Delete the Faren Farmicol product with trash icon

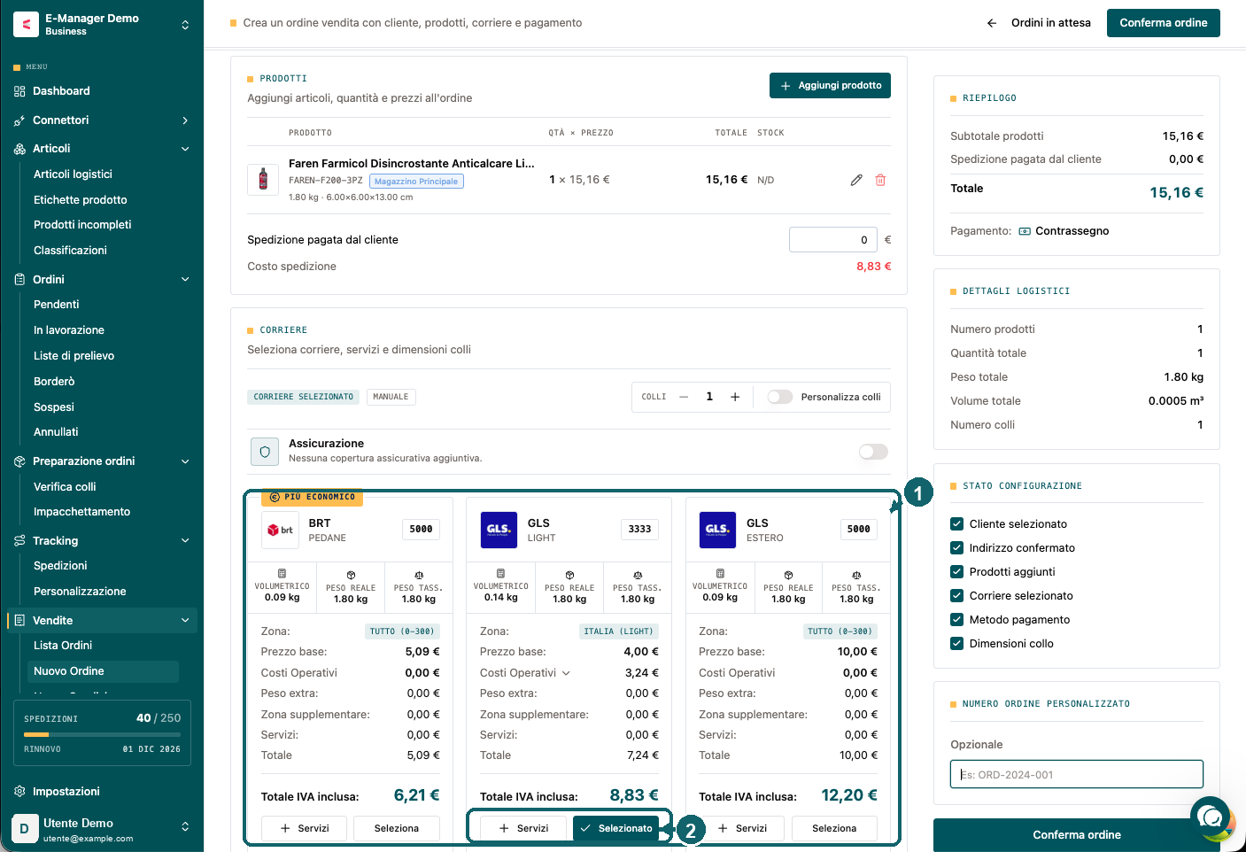[880, 180]
